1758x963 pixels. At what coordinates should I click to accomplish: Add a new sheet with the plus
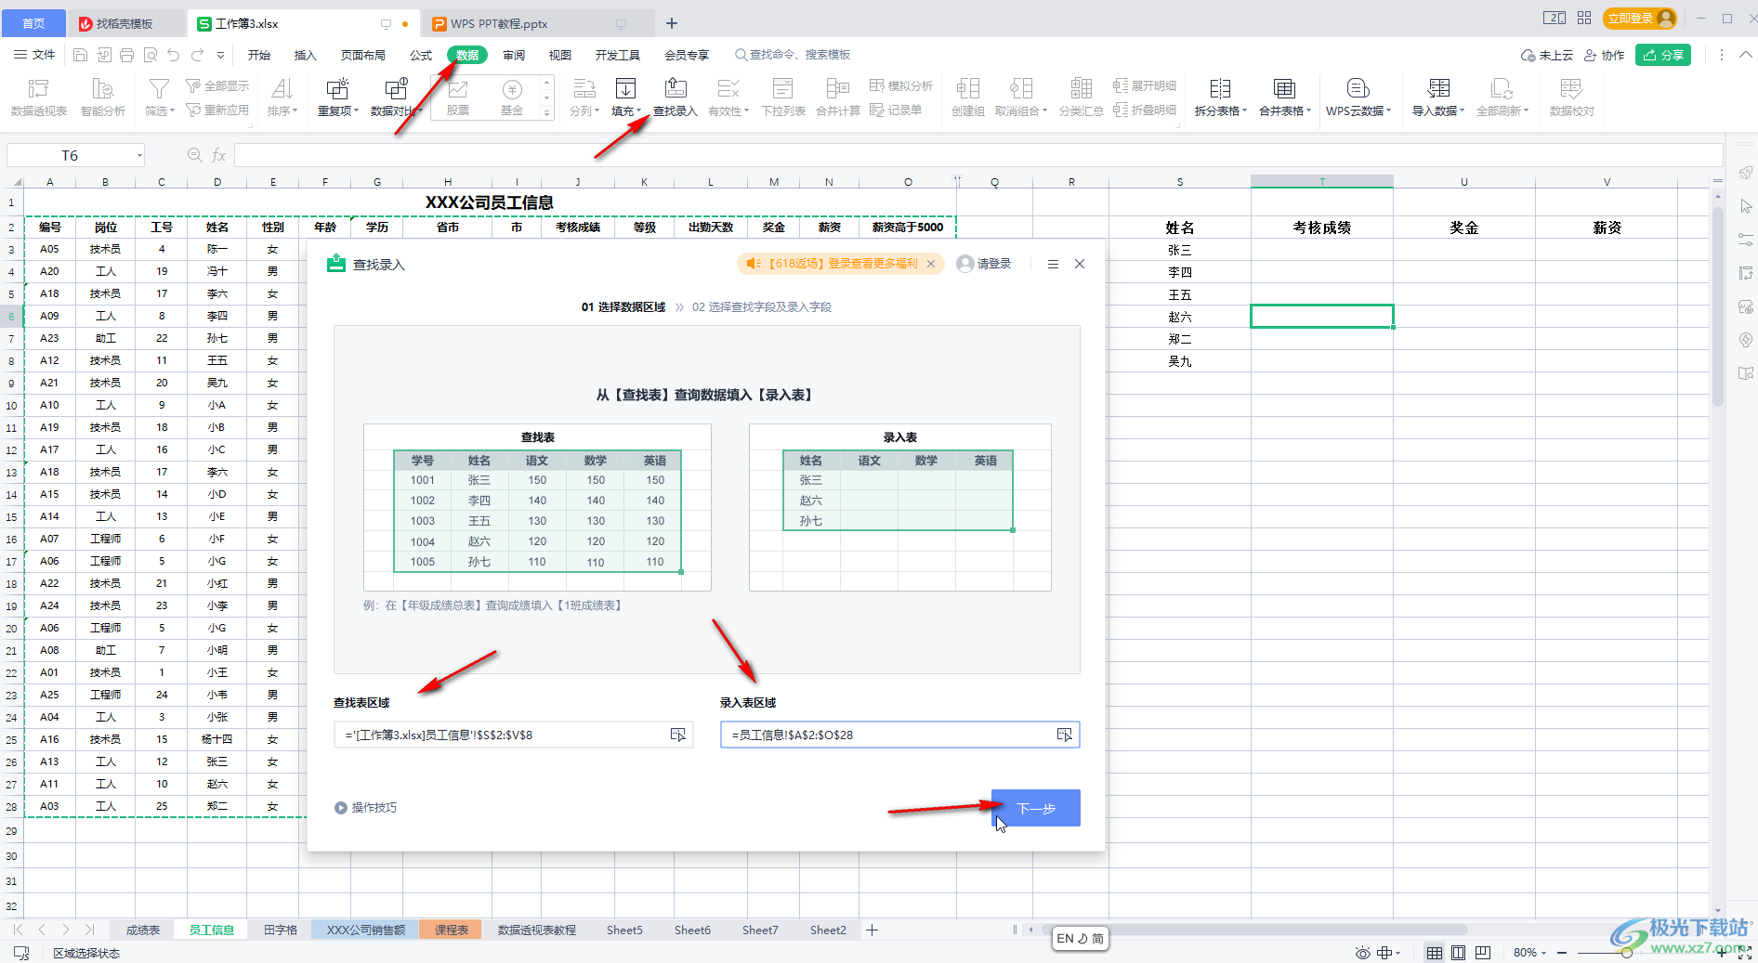[872, 930]
